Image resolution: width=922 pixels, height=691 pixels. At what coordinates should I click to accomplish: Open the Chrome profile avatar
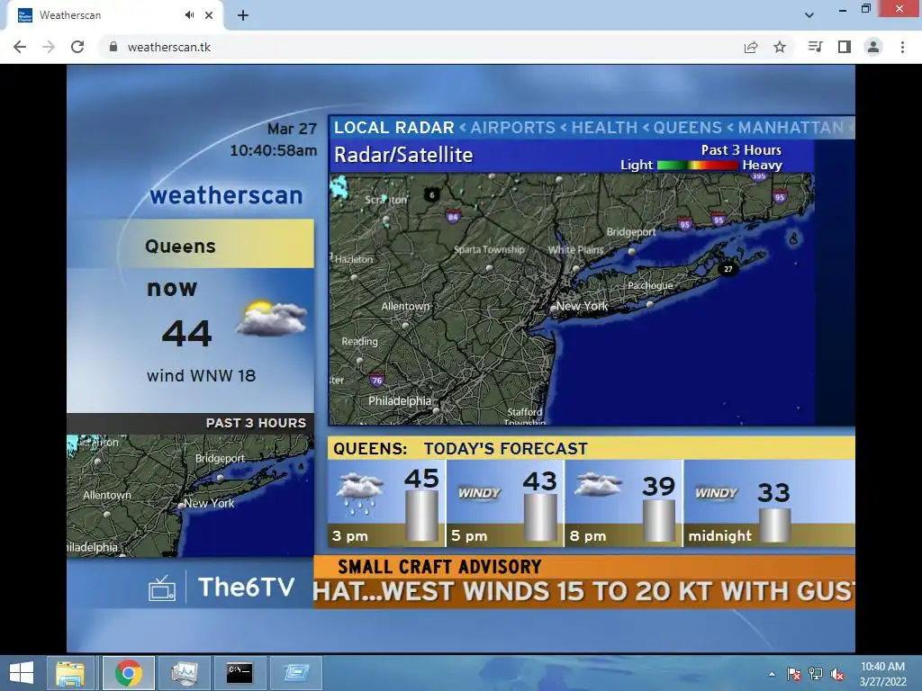point(873,47)
